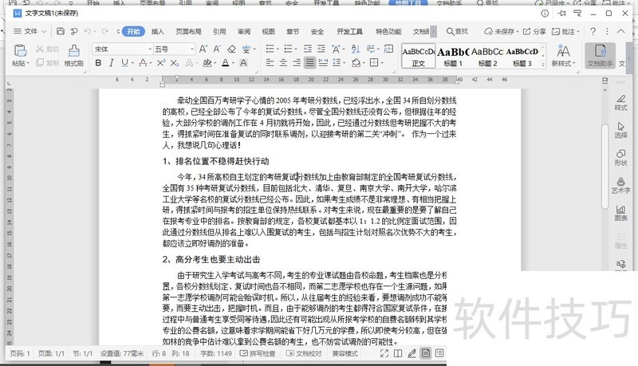This screenshot has height=366, width=638.
Task: Click 文档校对 proofreading in status bar
Action: tap(304, 353)
